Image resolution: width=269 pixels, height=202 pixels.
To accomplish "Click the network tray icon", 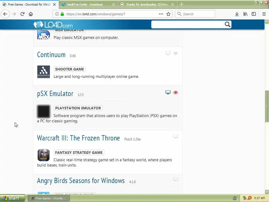I will (245, 198).
